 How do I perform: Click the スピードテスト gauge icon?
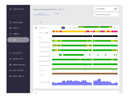(x=10, y=70)
